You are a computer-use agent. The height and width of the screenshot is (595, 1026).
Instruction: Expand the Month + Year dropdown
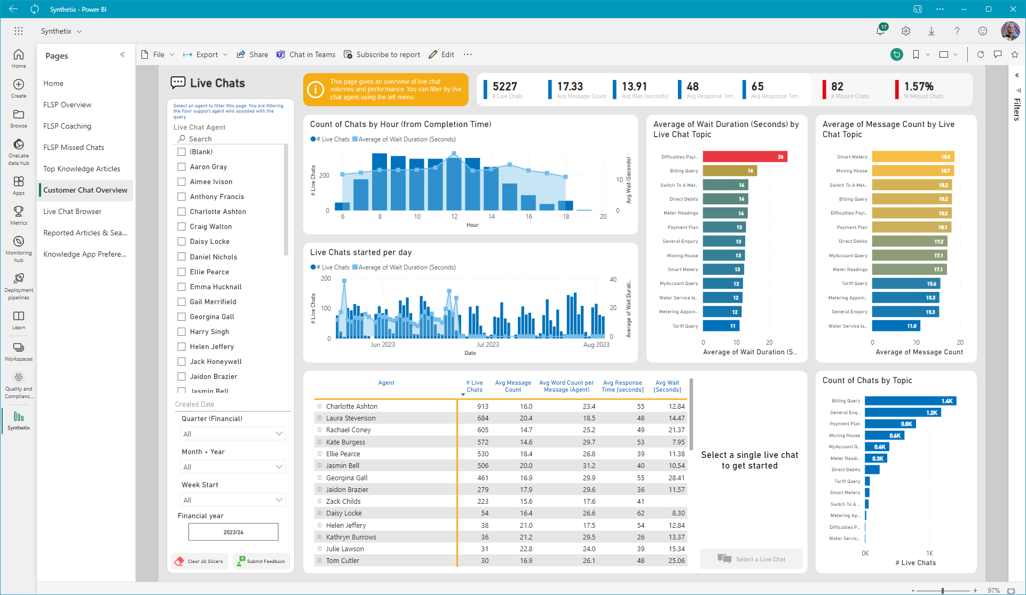(233, 467)
